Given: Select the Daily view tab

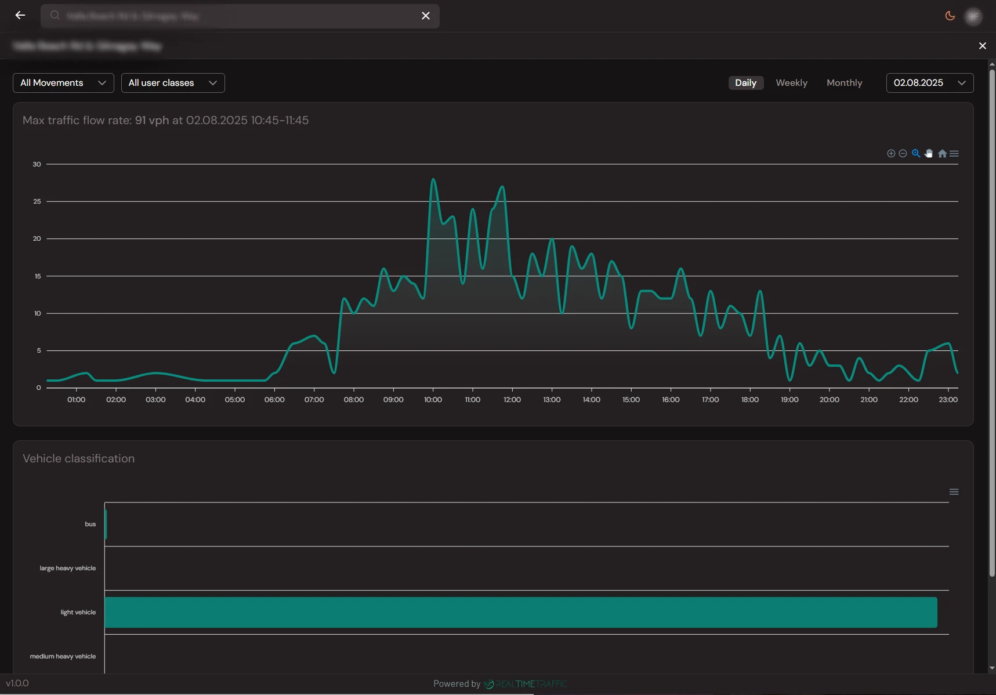Looking at the screenshot, I should tap(745, 83).
